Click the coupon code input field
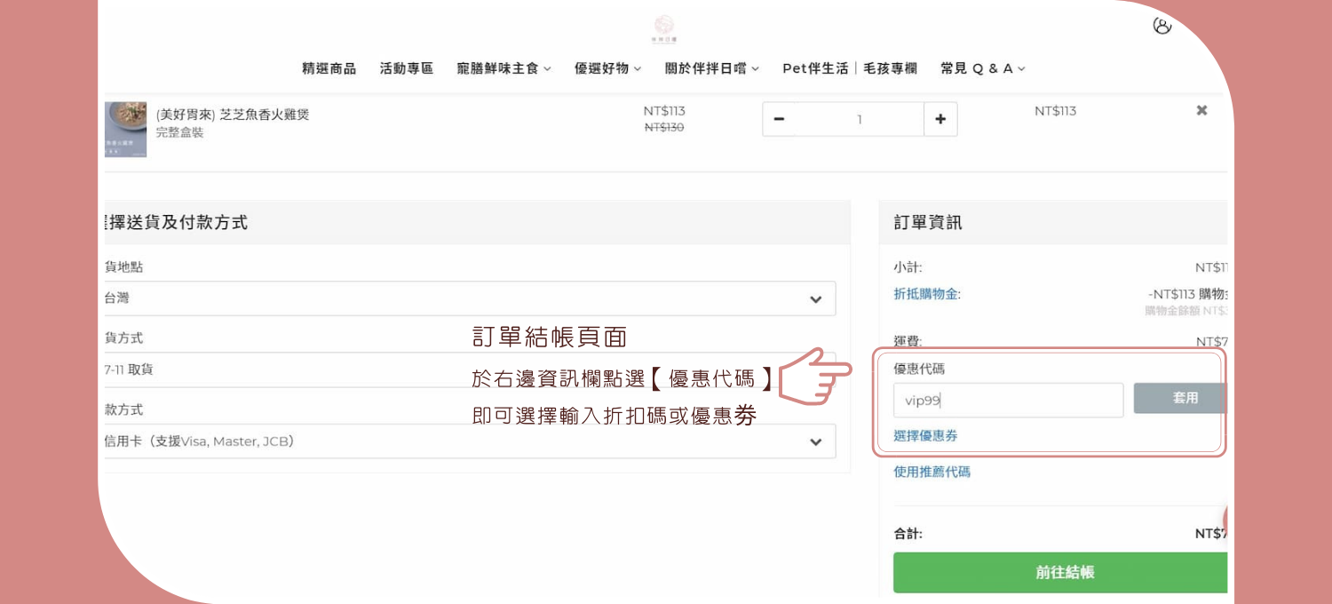Viewport: 1332px width, 604px height. [x=1008, y=401]
